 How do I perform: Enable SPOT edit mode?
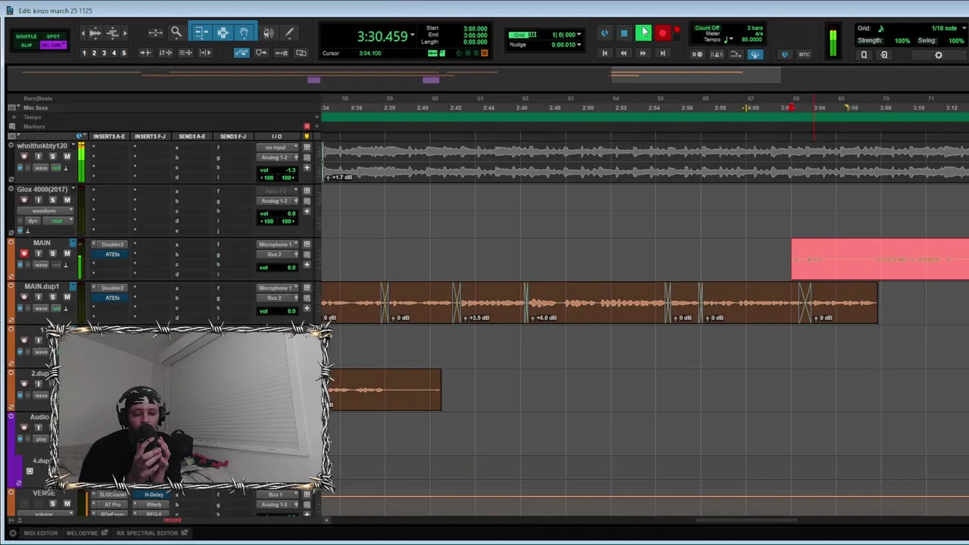(53, 36)
